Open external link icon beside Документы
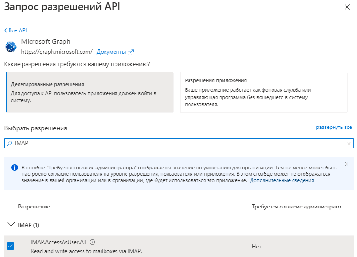Viewport: 357px width, 257px height. point(131,52)
